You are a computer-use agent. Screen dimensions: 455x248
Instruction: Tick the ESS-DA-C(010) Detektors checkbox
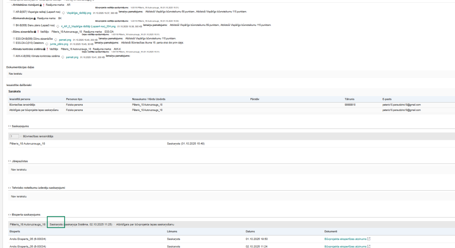pyautogui.click(x=14, y=43)
